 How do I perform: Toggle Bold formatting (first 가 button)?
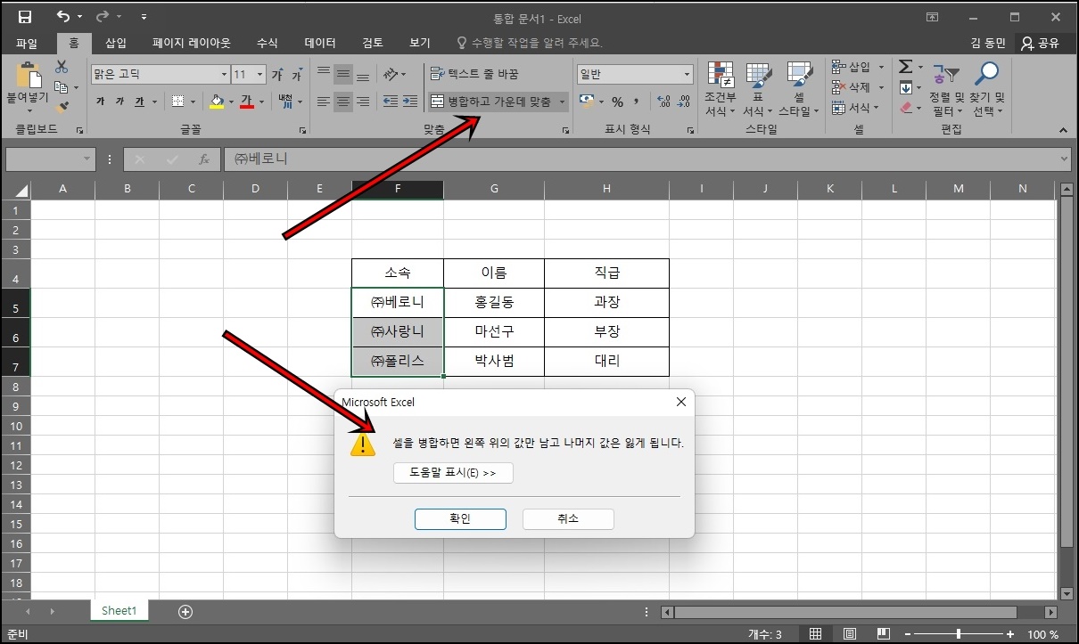pyautogui.click(x=100, y=102)
